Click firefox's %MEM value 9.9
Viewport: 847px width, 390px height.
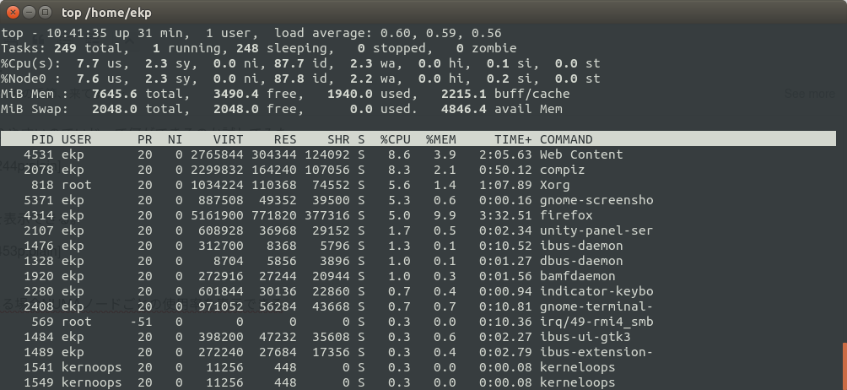point(445,215)
